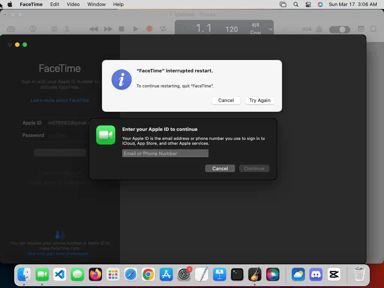Open FaceTime from the Dock

tap(42, 274)
